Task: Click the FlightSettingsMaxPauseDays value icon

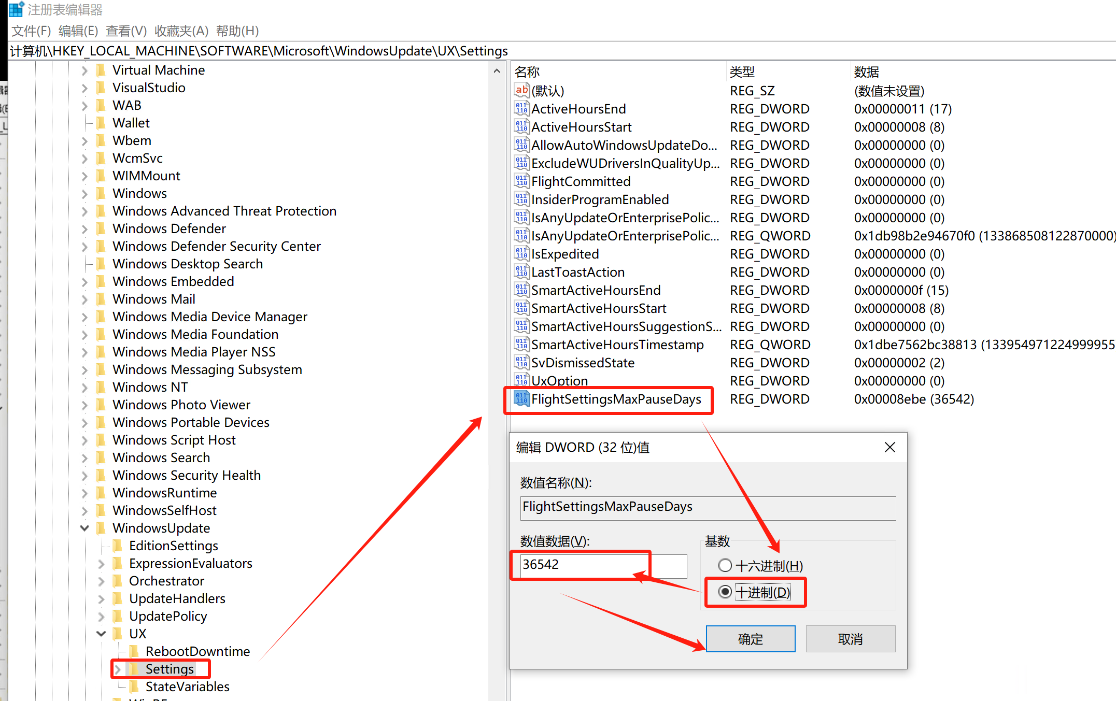Action: coord(521,398)
